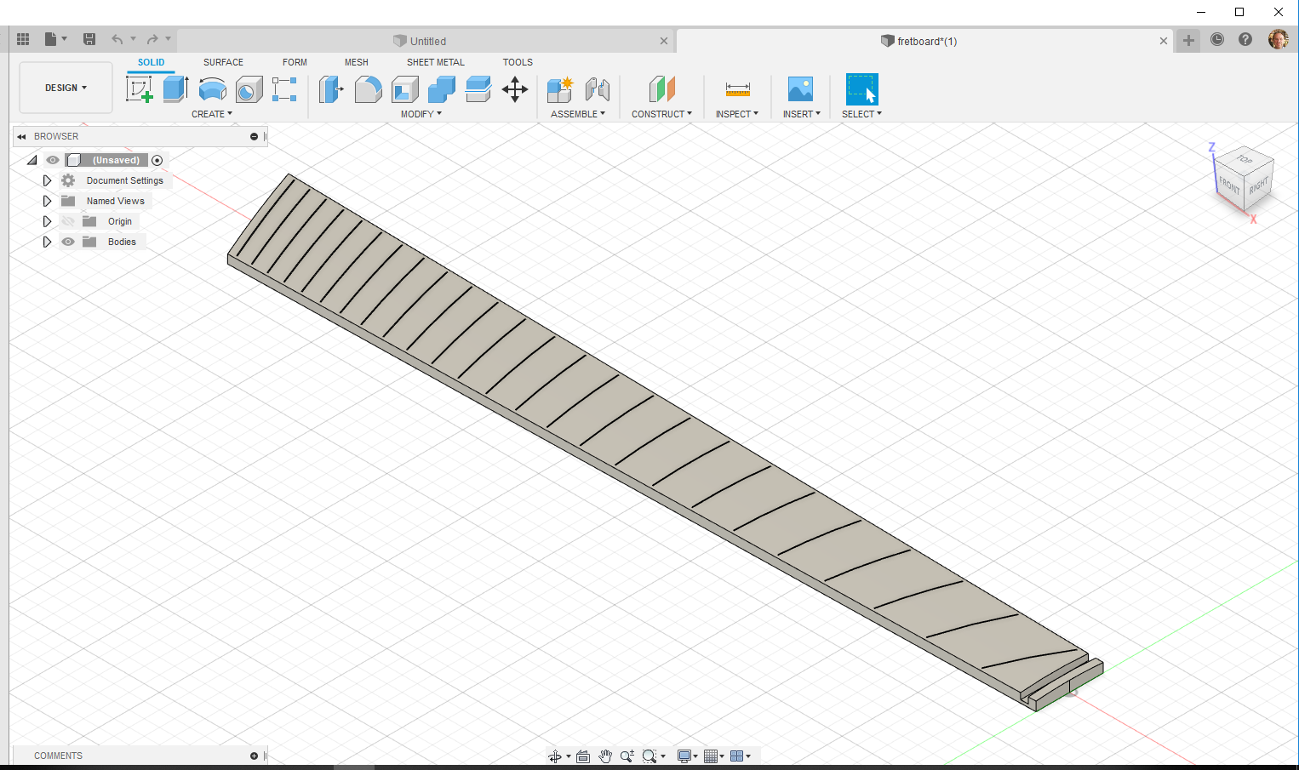Select the Rectangular Pattern tool
The width and height of the screenshot is (1299, 770).
point(284,88)
